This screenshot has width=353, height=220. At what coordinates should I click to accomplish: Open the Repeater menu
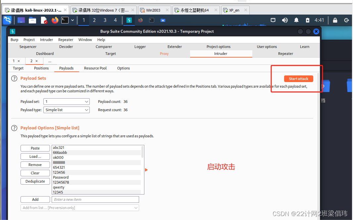[66, 40]
